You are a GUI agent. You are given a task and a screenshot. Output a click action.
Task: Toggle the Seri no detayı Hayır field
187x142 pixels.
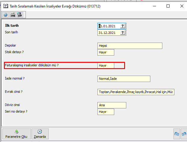[106, 112]
